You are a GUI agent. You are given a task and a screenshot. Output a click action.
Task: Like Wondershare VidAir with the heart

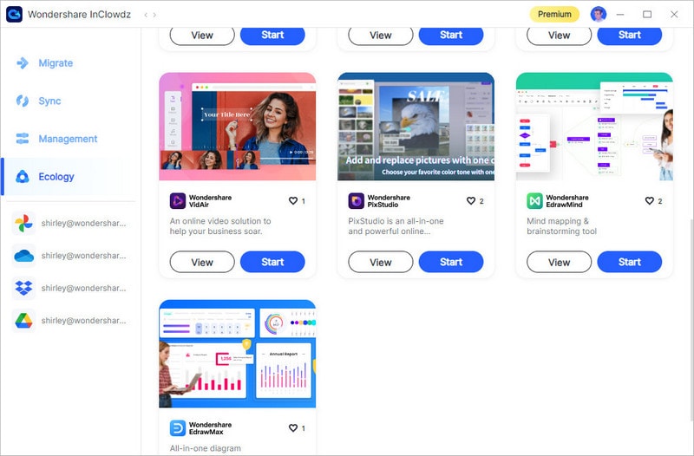293,201
